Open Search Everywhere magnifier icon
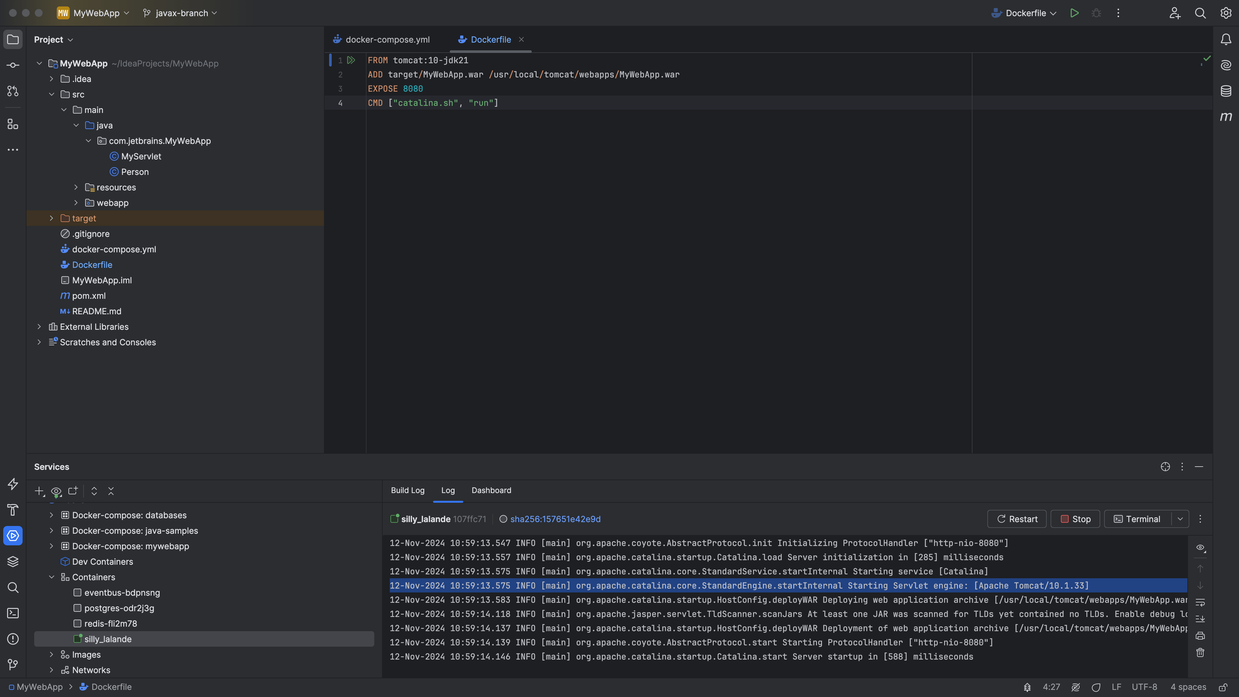Image resolution: width=1239 pixels, height=697 pixels. [1201, 13]
